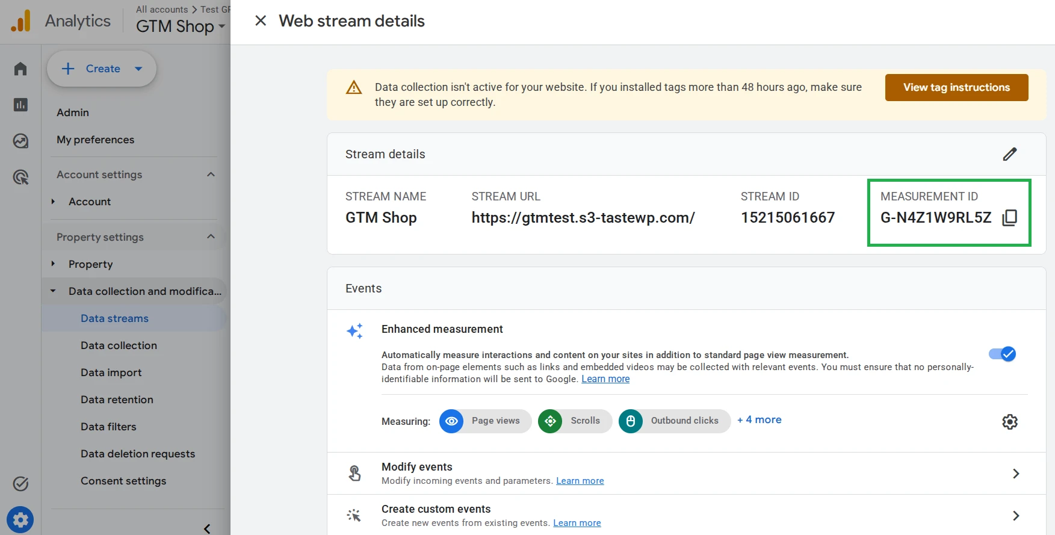Click the GTM Shop stream name value
Viewport: 1055px width, 535px height.
(381, 218)
